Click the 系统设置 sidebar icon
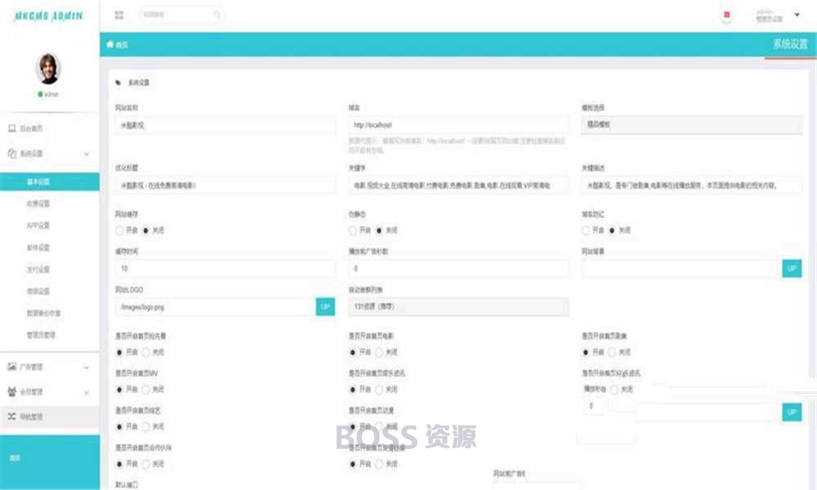The height and width of the screenshot is (490, 817). pos(12,153)
